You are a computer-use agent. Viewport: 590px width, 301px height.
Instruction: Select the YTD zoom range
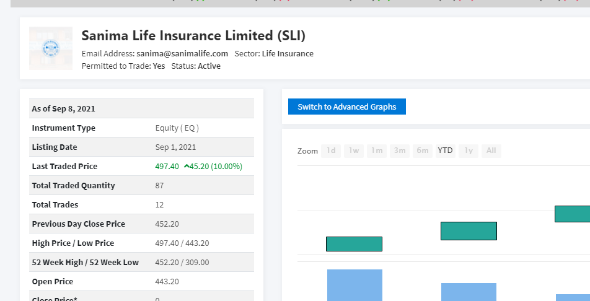point(446,150)
